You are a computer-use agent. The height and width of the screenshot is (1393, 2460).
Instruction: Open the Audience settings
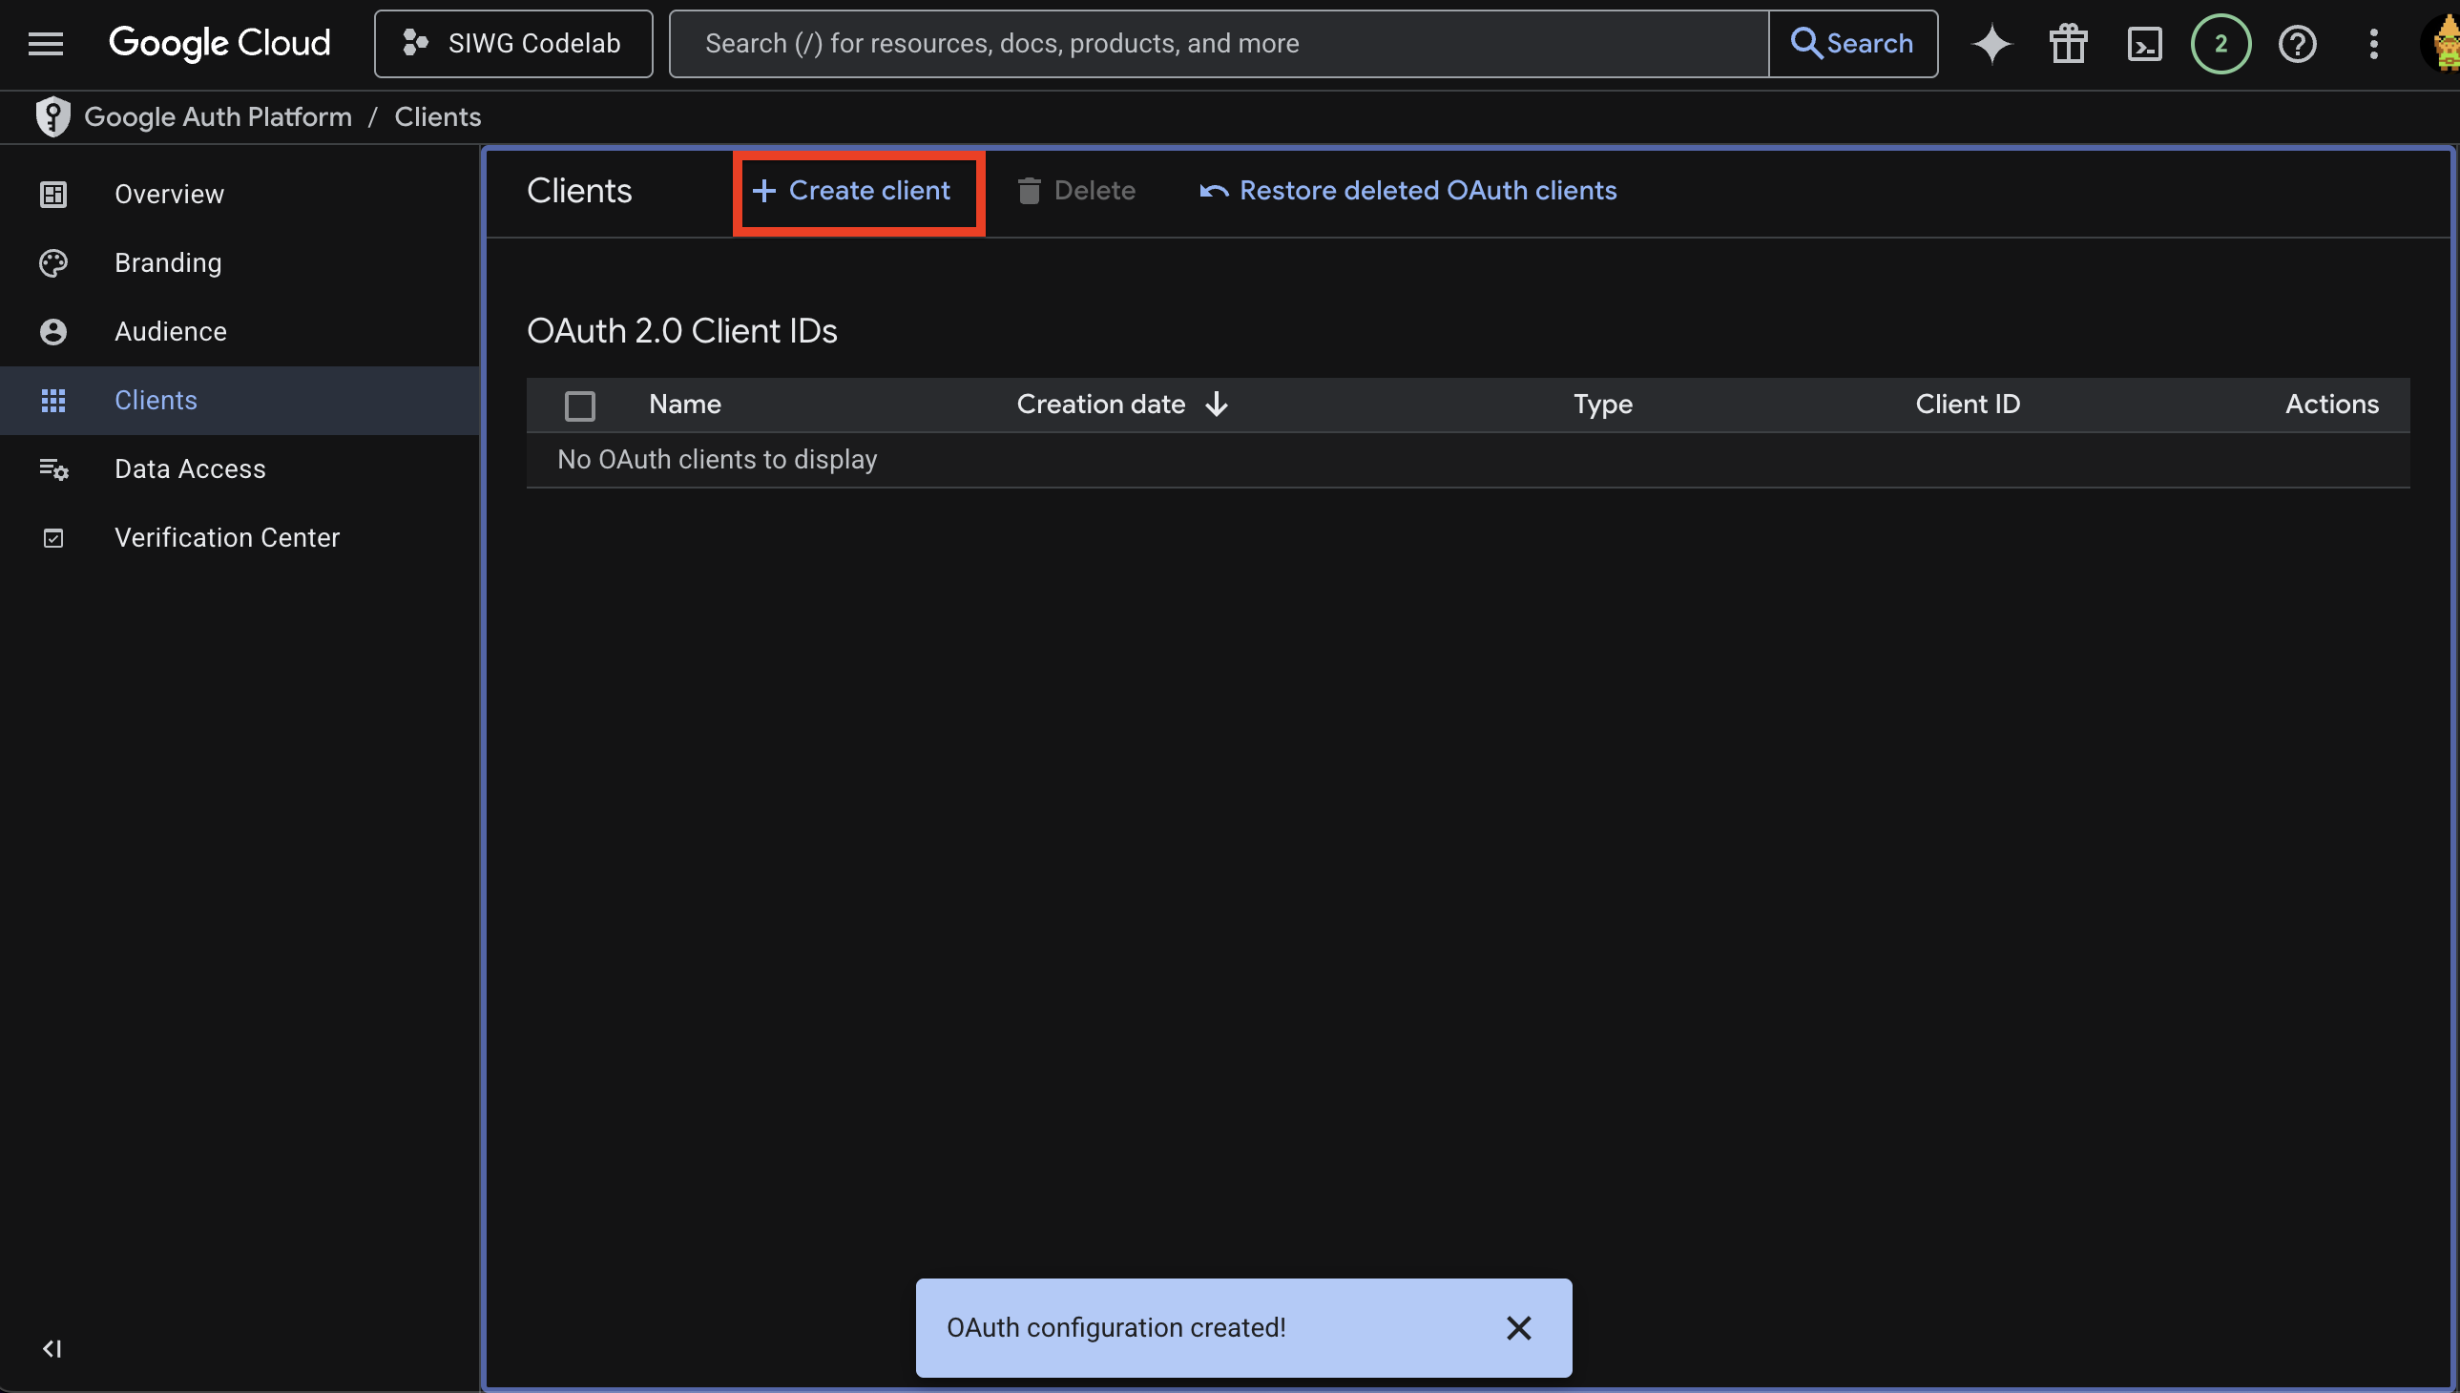click(170, 331)
